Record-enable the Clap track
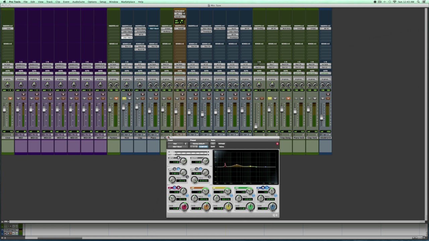The width and height of the screenshot is (429, 241). click(143, 94)
